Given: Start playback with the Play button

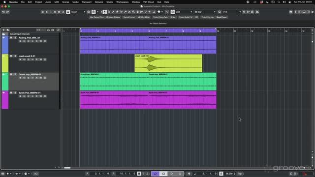Looking at the screenshot, I should pos(172,174).
